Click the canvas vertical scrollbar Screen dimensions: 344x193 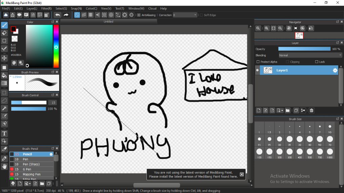251,104
